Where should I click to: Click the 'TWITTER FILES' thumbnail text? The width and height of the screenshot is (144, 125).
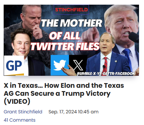coord(65,46)
